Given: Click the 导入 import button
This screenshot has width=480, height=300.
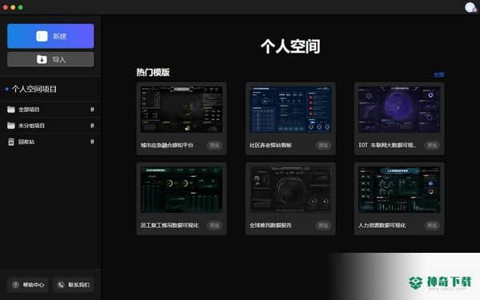Looking at the screenshot, I should click(50, 59).
